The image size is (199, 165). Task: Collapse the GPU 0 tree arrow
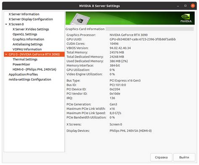(6, 54)
